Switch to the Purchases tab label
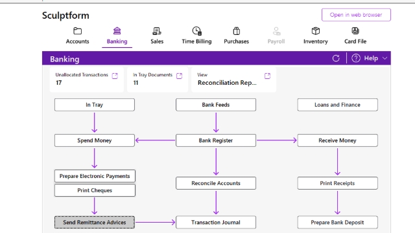 [x=236, y=41]
